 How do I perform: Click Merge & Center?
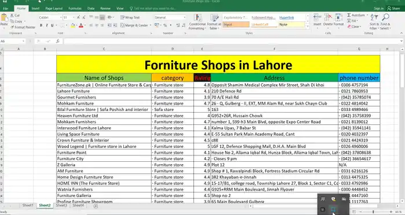[x=134, y=25]
